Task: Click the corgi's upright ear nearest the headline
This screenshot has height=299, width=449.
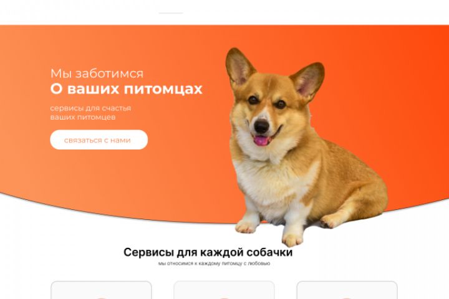Action: [239, 67]
